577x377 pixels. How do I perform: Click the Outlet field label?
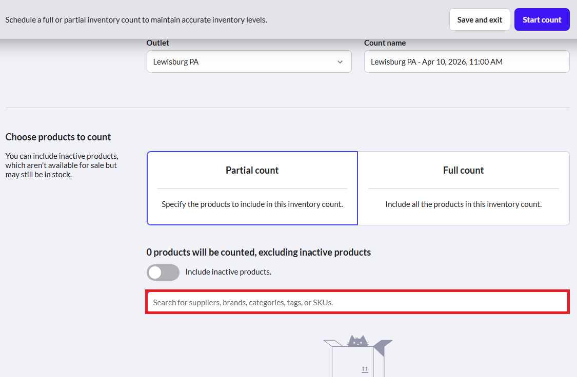point(157,43)
